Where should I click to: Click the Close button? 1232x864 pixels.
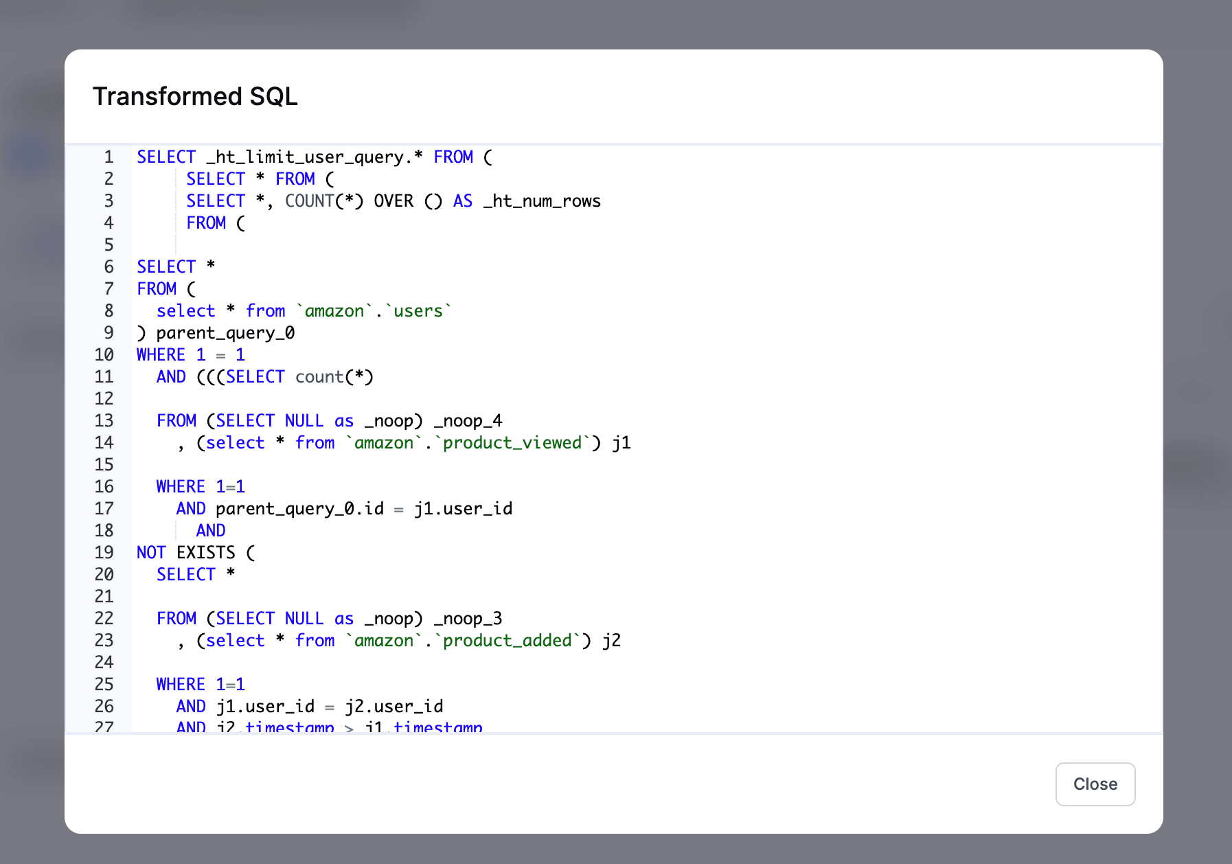(1095, 784)
